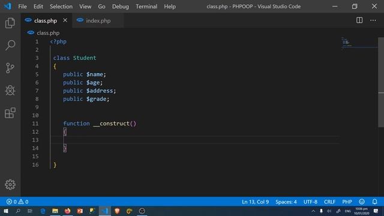
Task: Open the Go menu
Action: 101,7
